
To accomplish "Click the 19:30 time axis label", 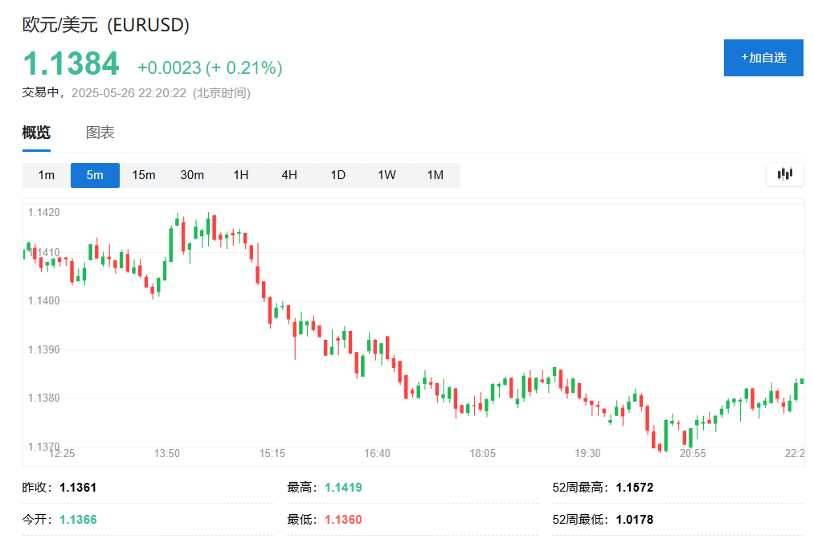I will point(587,453).
